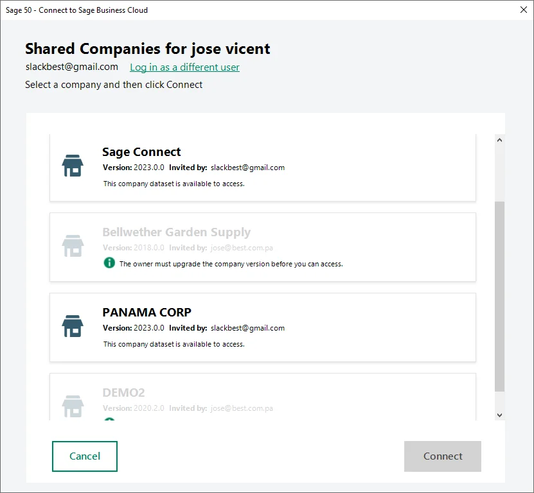Open the Log in as a different user link
The width and height of the screenshot is (534, 493).
[x=184, y=67]
